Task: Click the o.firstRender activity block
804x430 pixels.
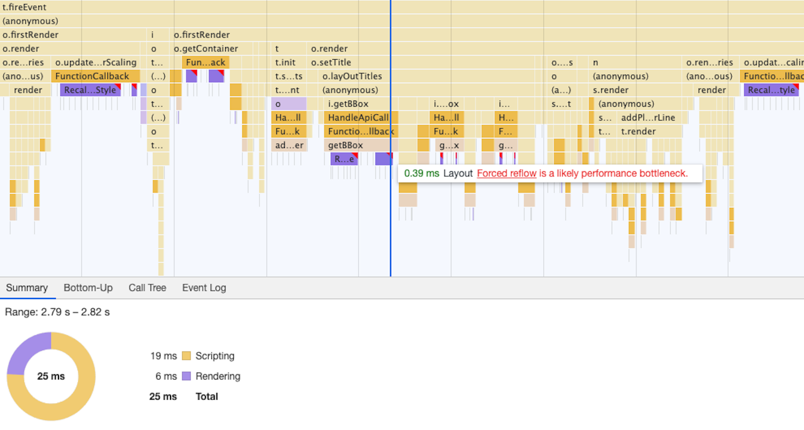Action: (x=32, y=34)
